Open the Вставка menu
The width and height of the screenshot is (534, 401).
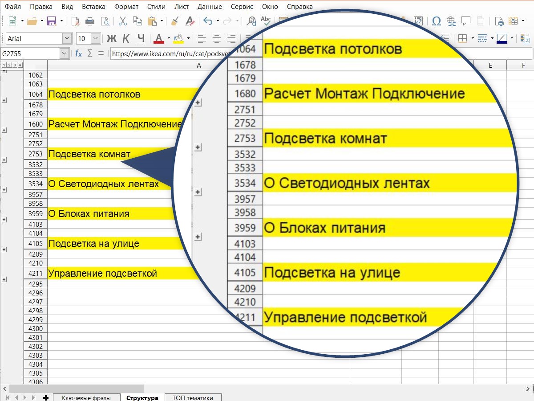pos(94,7)
